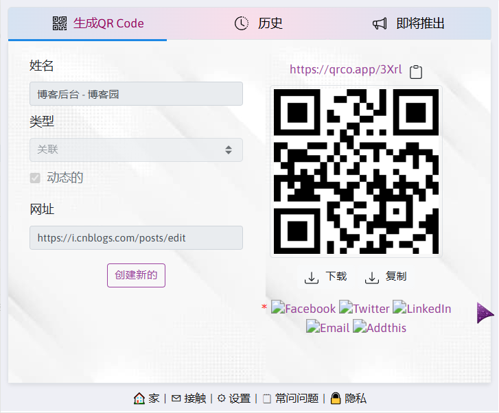Click the 姓名 input field

tap(136, 94)
